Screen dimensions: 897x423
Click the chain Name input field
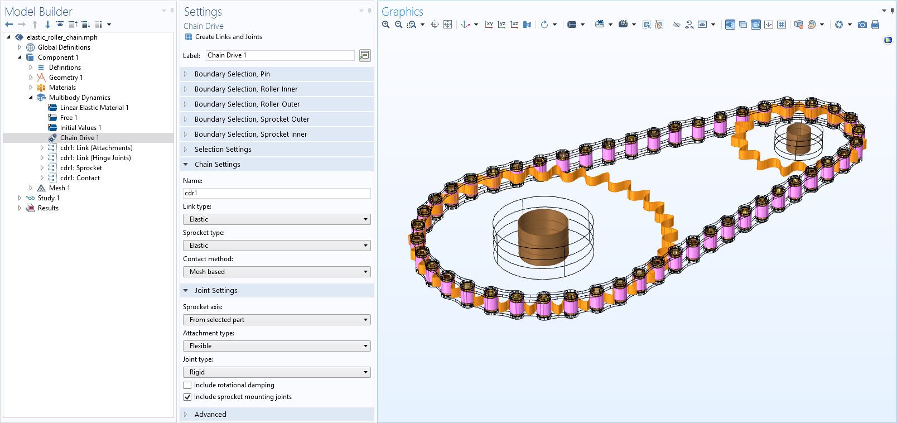click(277, 193)
